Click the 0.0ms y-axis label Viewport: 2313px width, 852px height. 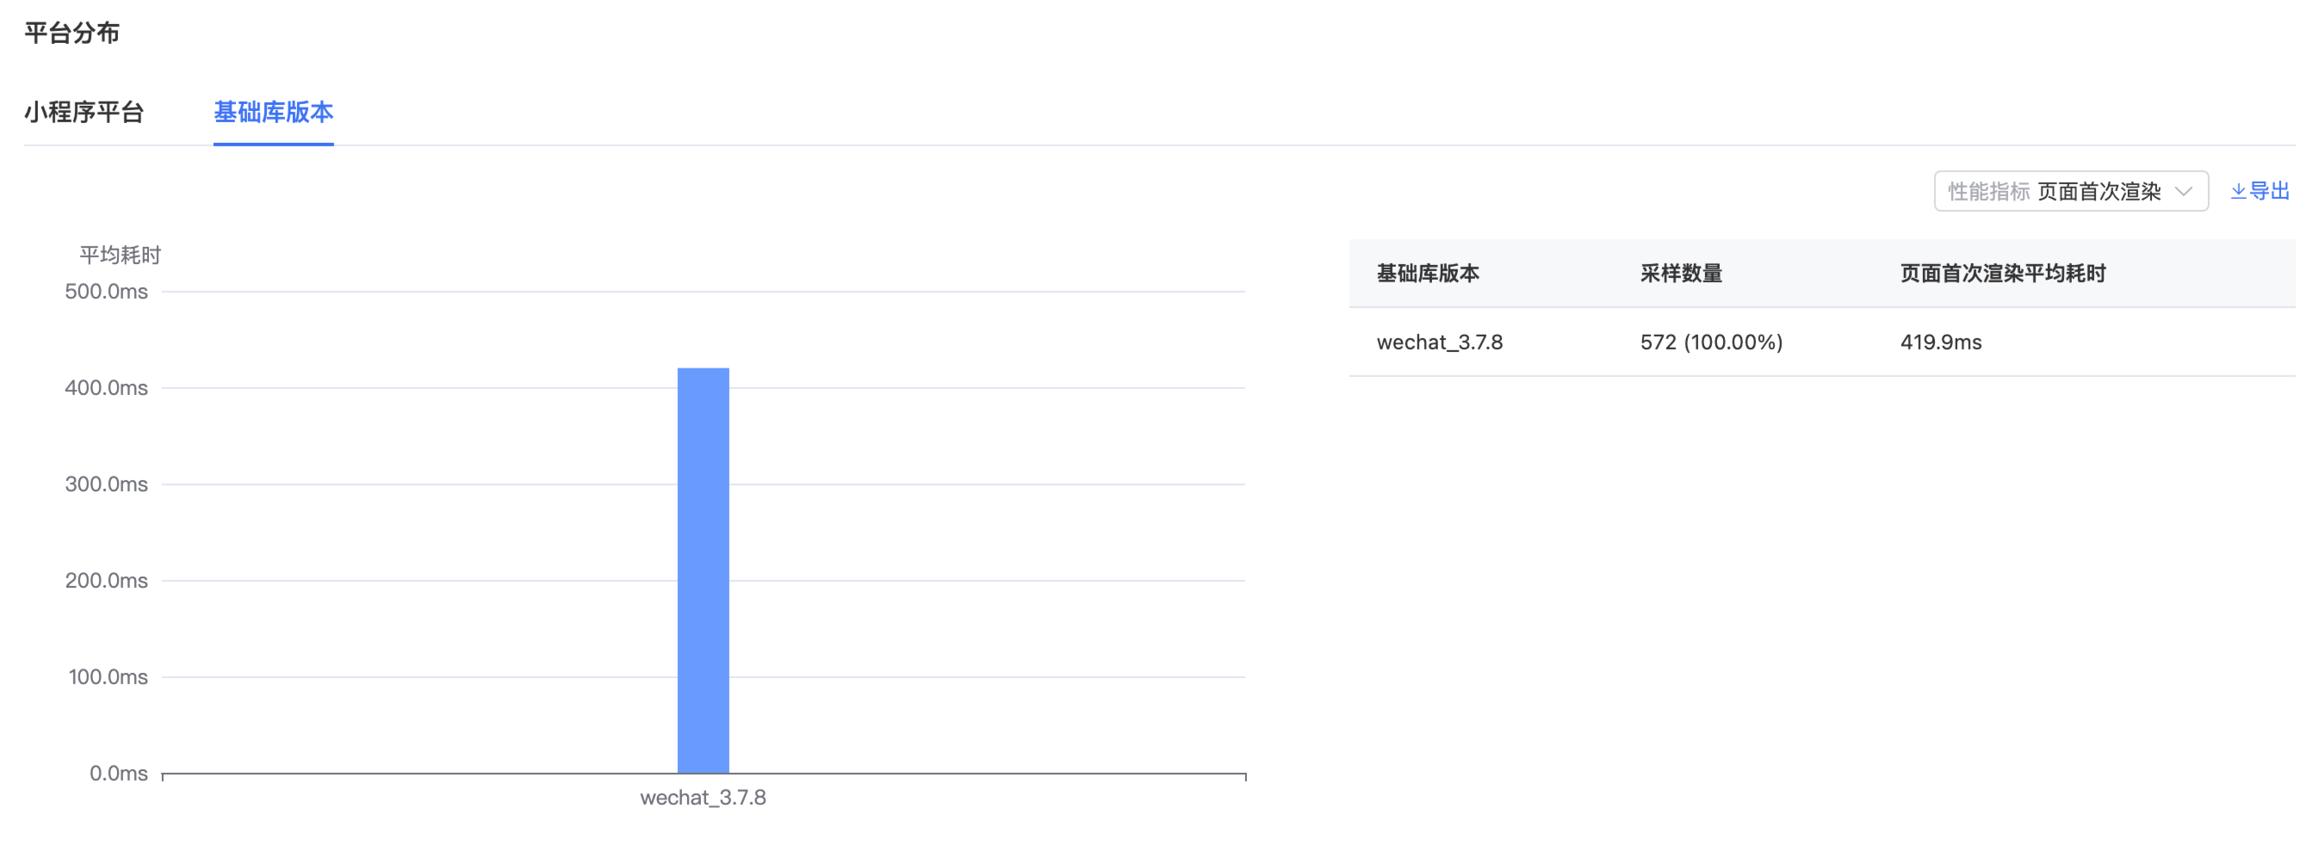coord(119,773)
